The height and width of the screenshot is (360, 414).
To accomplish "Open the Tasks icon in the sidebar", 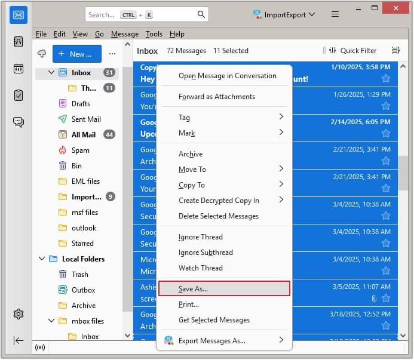I will 18,95.
